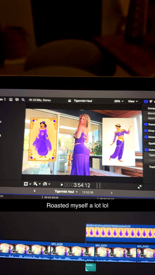Click the Blend Mode row
The height and width of the screenshot is (275, 155).
149,113
